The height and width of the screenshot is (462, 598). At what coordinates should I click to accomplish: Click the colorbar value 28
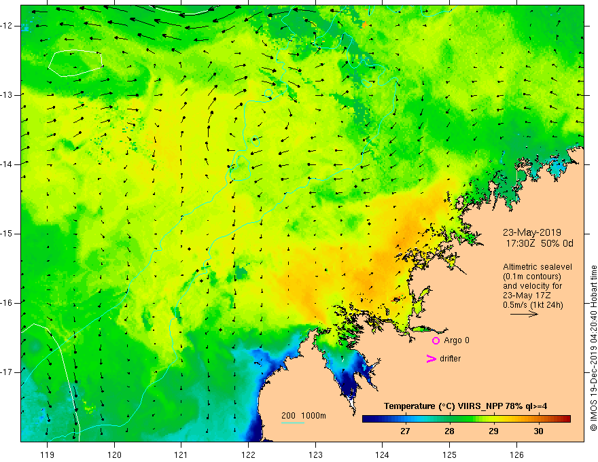tap(449, 431)
